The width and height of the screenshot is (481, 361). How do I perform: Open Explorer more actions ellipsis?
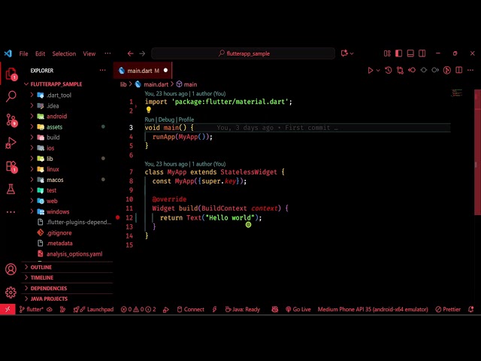[x=102, y=70]
